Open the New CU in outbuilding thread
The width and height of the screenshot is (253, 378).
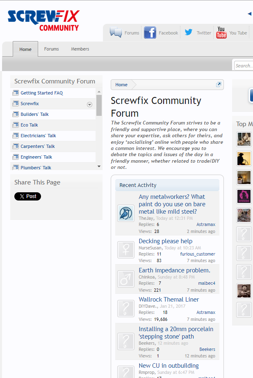coord(169,365)
